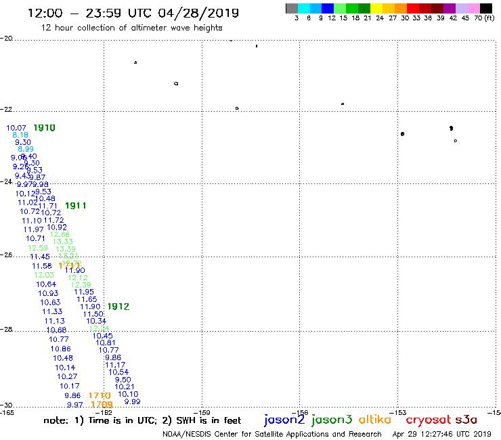
Task: Click the wave height value 10.17
Action: point(70,386)
